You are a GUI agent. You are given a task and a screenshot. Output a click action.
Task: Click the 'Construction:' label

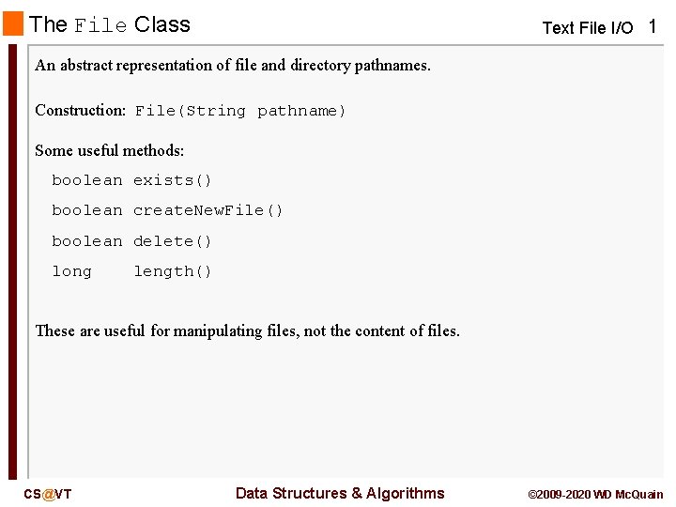pyautogui.click(x=80, y=111)
